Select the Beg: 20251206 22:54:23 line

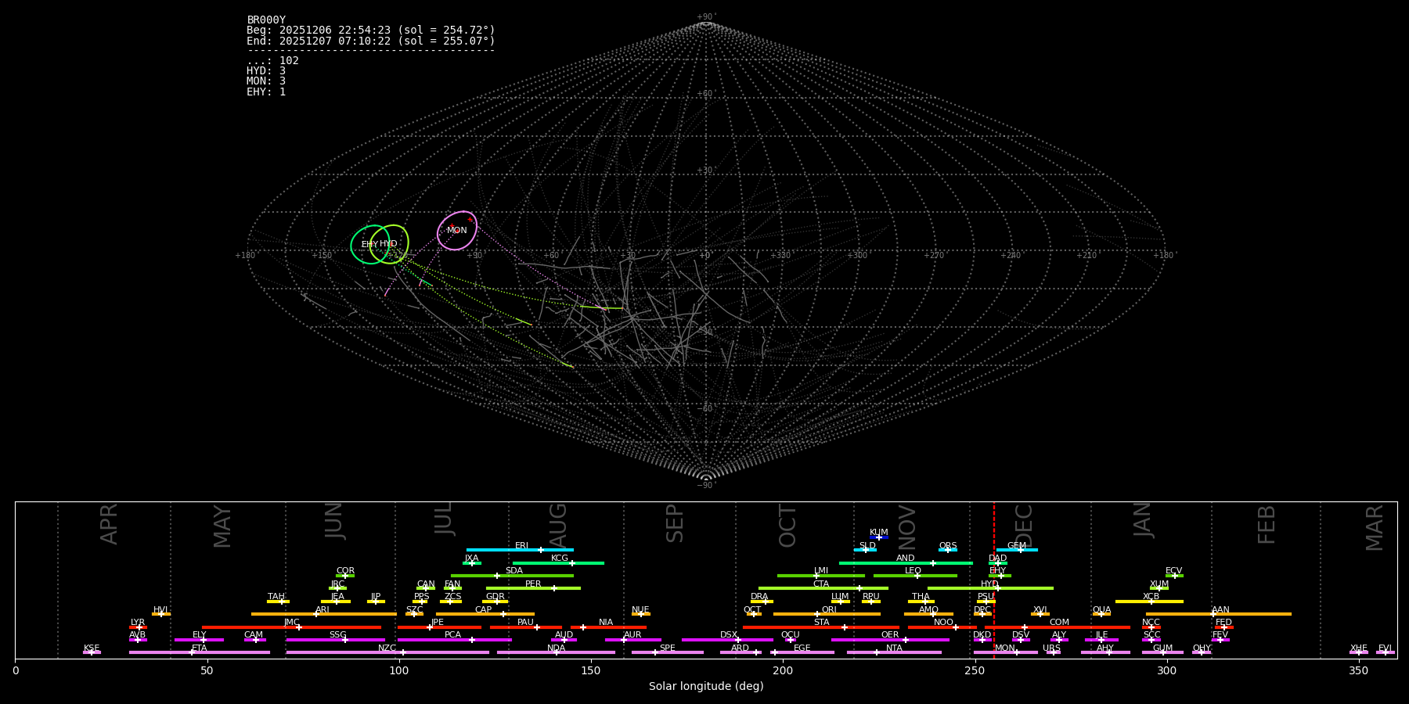[x=371, y=31]
